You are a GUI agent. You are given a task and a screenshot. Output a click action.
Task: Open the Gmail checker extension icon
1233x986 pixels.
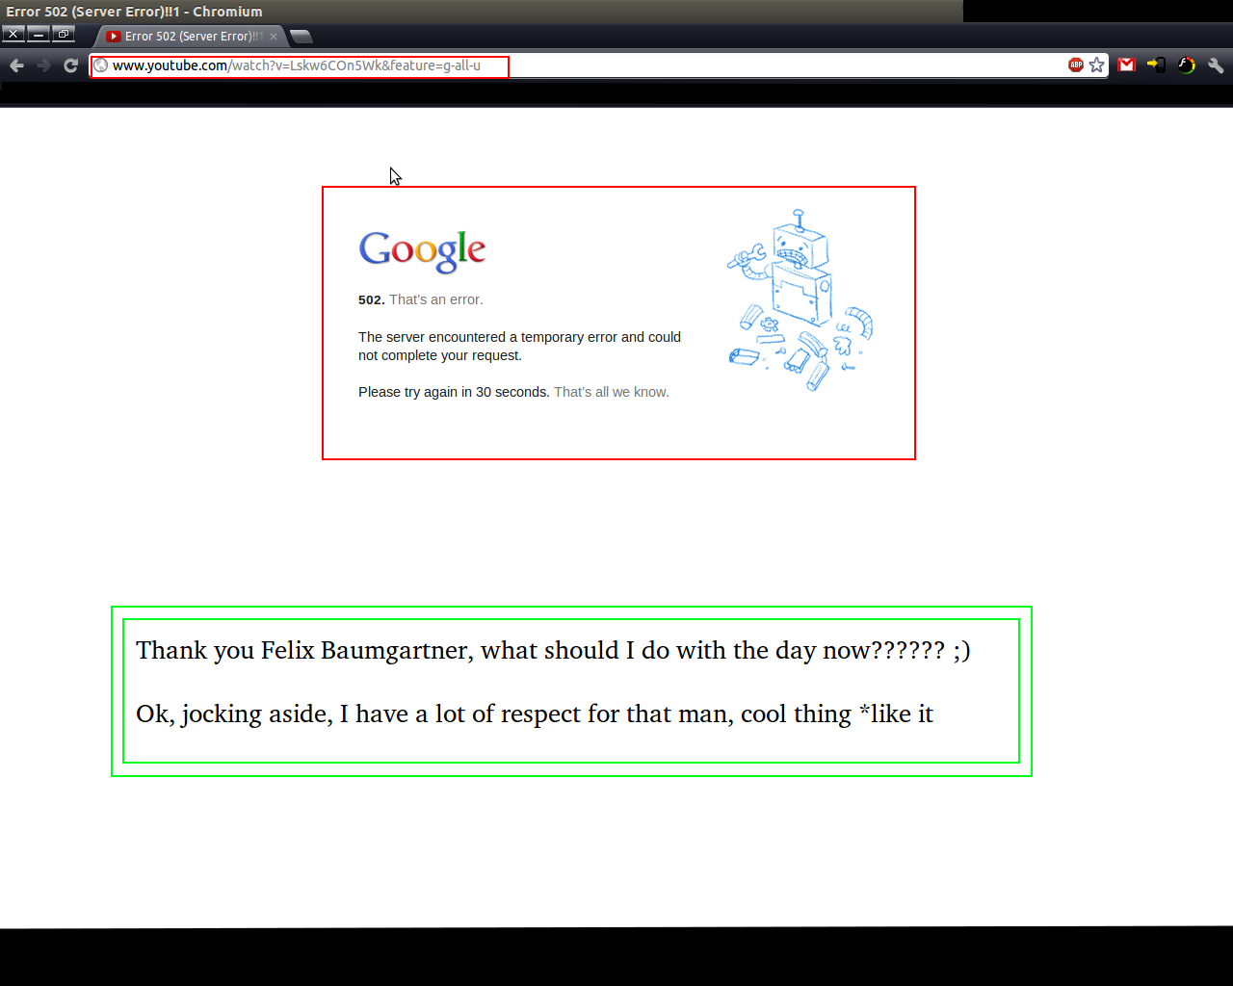coord(1126,65)
